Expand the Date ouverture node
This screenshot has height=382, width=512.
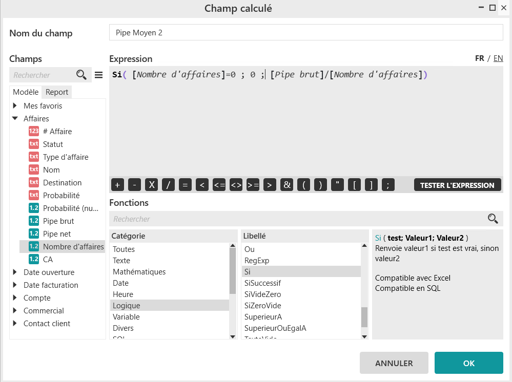coord(15,272)
